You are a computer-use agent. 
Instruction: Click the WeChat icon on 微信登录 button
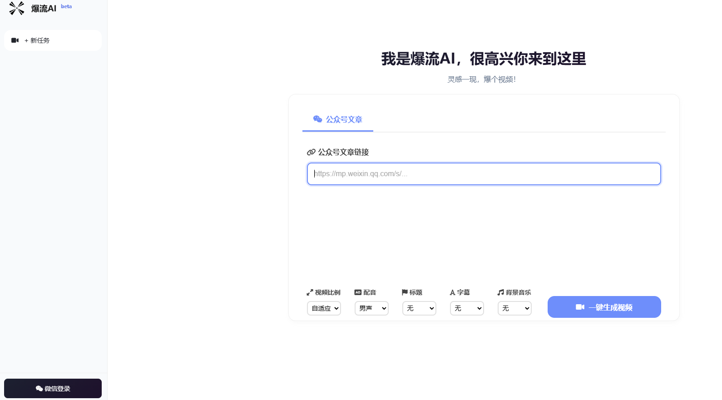coord(39,389)
